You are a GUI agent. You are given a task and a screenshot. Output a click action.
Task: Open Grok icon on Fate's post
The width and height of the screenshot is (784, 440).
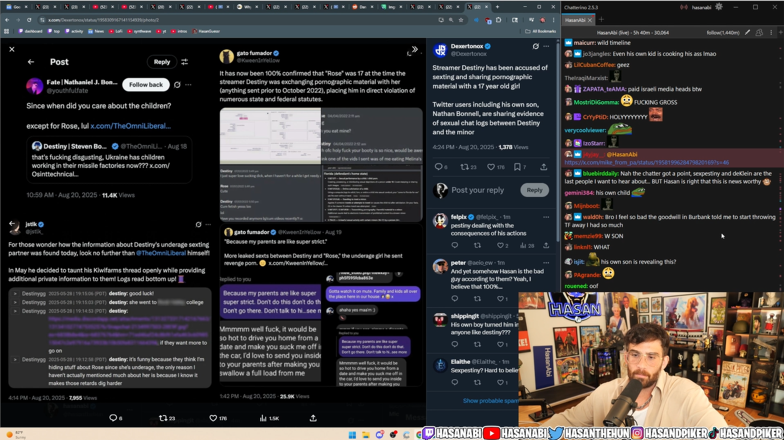[x=177, y=85]
